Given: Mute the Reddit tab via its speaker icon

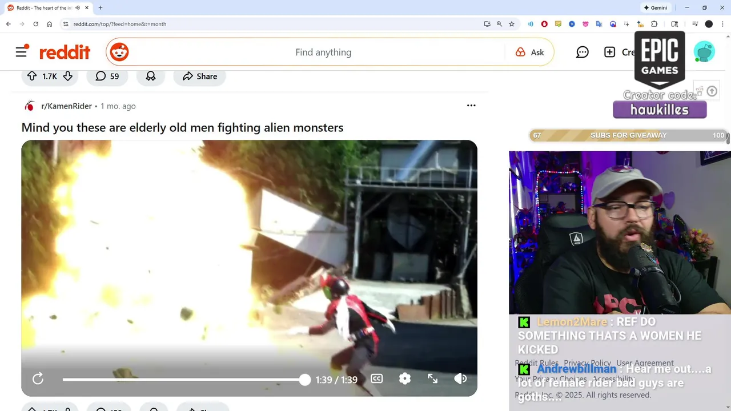Looking at the screenshot, I should tap(78, 8).
